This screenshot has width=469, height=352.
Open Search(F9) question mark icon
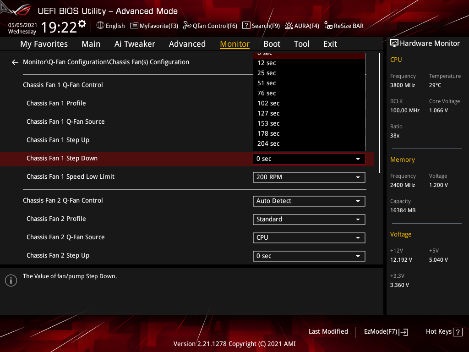246,26
